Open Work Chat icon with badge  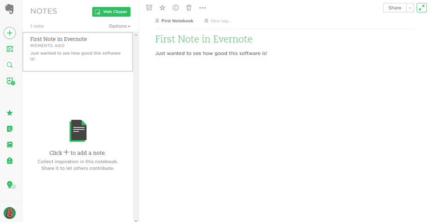pyautogui.click(x=10, y=81)
